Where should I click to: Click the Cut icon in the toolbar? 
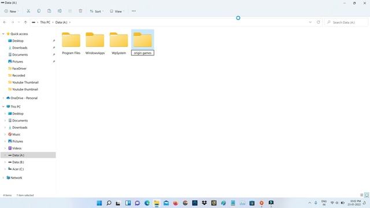click(x=28, y=11)
